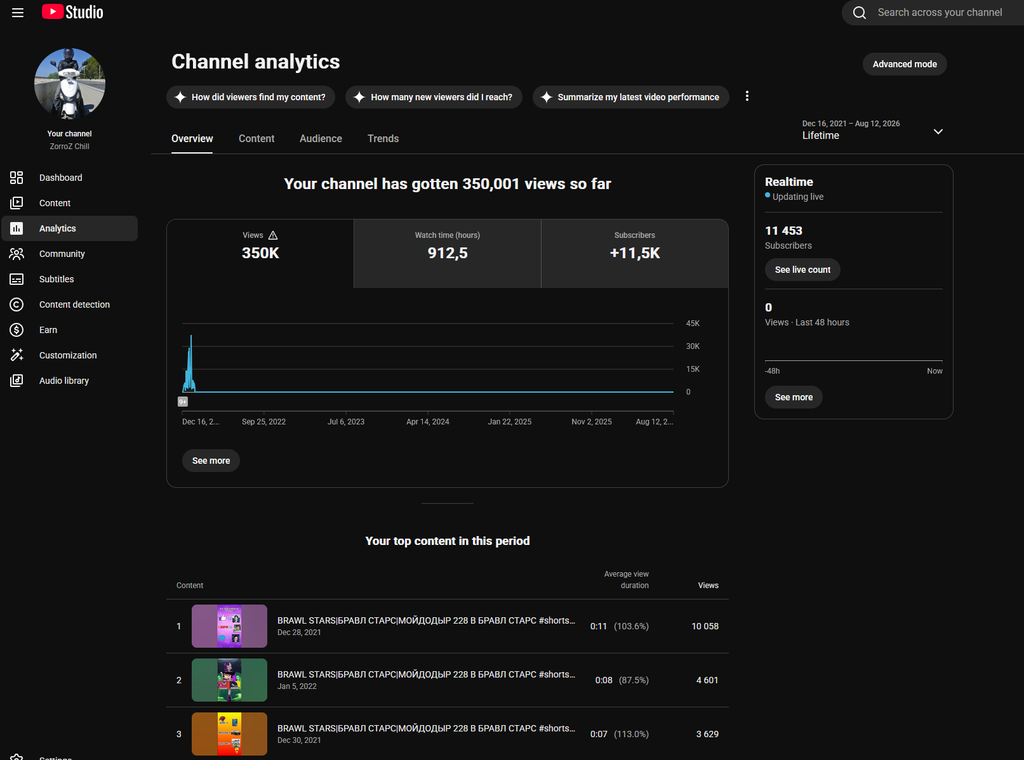The height and width of the screenshot is (760, 1024).
Task: Click the Search across your channel field
Action: 940,13
